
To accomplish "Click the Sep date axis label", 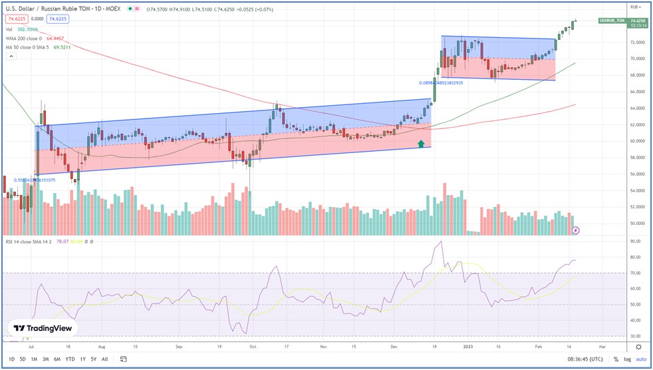I will point(179,347).
